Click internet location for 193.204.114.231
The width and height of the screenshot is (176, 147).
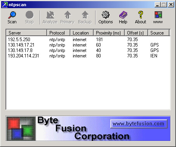79,56
